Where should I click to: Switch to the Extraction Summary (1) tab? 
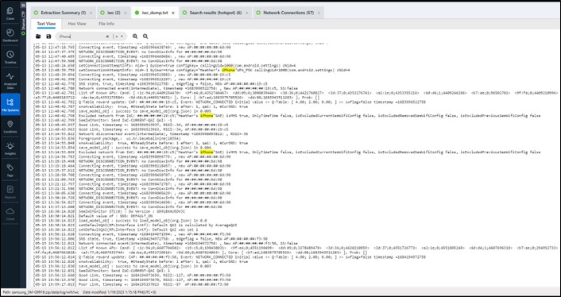63,13
